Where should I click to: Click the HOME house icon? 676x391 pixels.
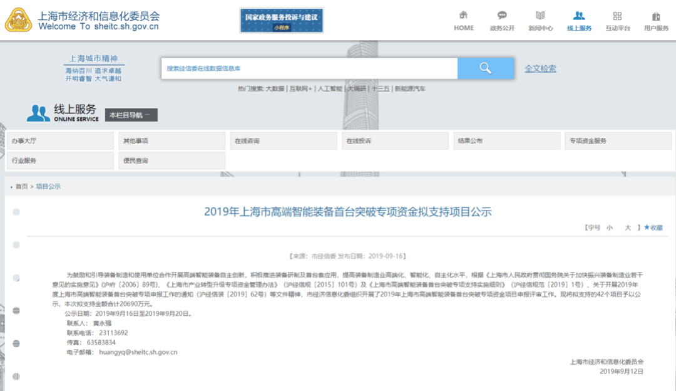463,16
